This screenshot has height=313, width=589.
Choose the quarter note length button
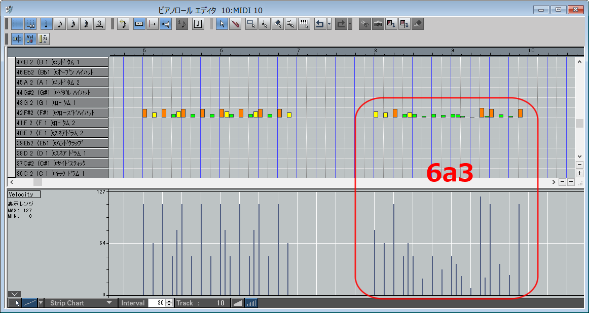[46, 24]
